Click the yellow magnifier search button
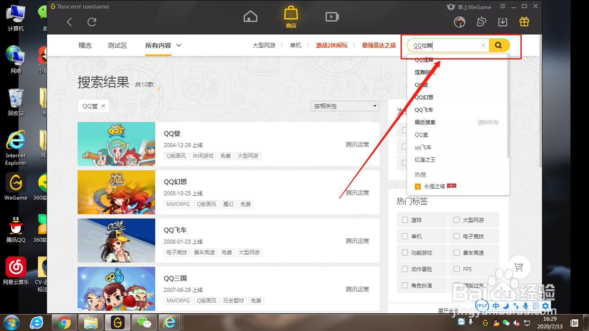This screenshot has height=331, width=589. click(499, 45)
